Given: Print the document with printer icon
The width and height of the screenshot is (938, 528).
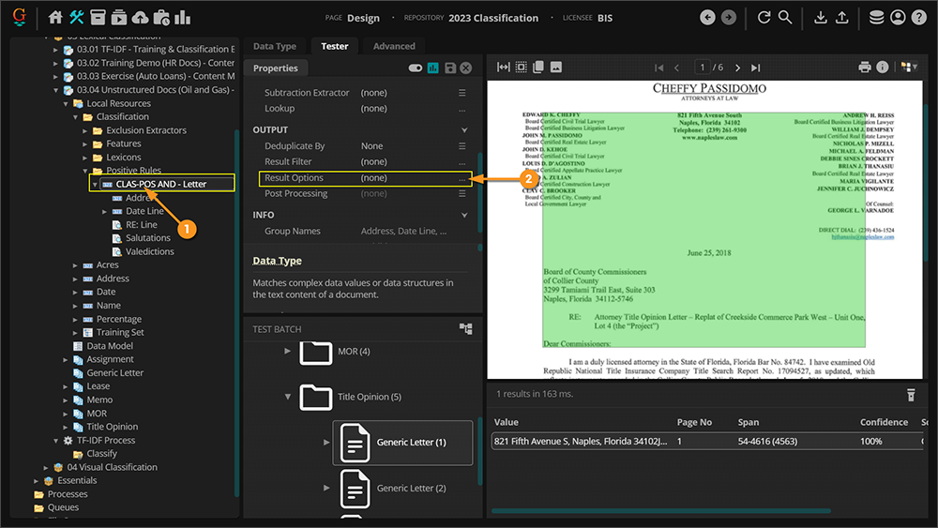Looking at the screenshot, I should coord(865,68).
